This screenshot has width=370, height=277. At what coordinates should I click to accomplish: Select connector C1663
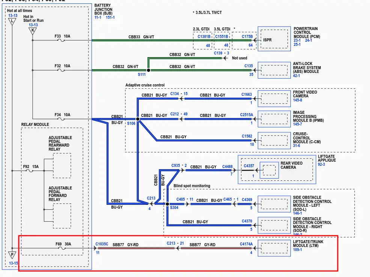[247, 95]
